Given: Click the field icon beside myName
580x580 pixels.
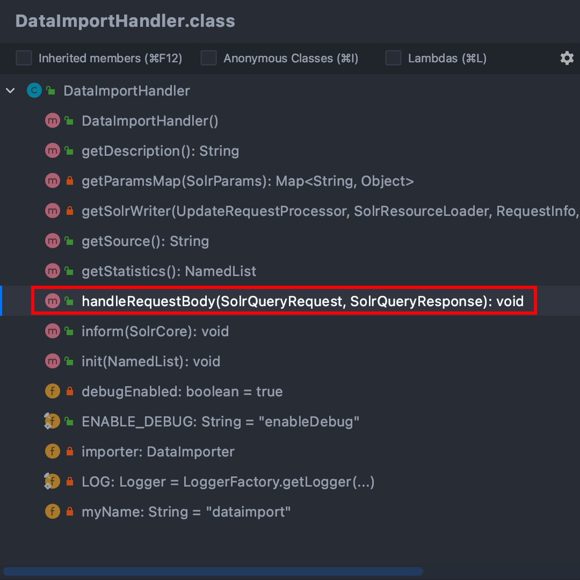Looking at the screenshot, I should click(52, 512).
